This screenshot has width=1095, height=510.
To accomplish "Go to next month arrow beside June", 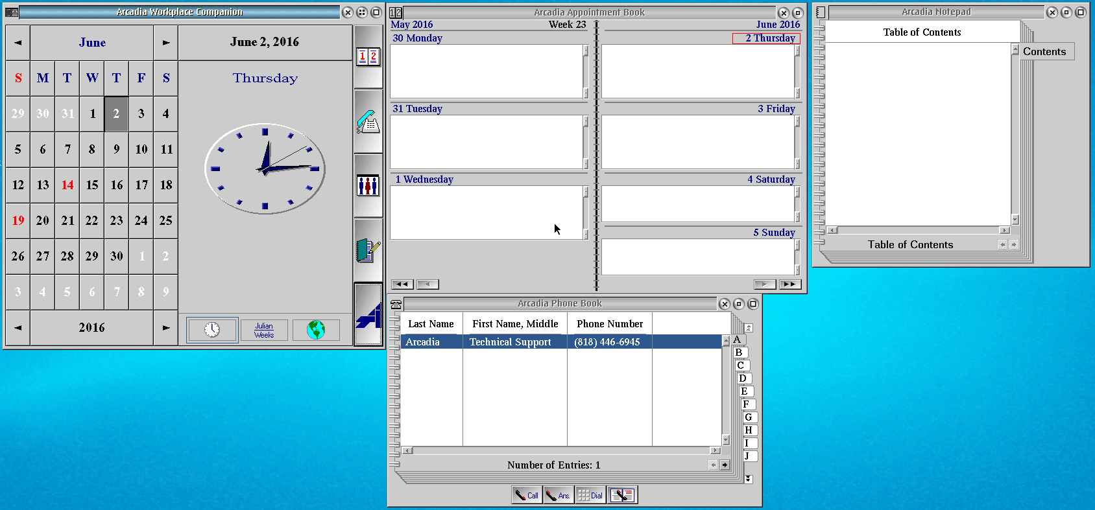I will (x=166, y=43).
